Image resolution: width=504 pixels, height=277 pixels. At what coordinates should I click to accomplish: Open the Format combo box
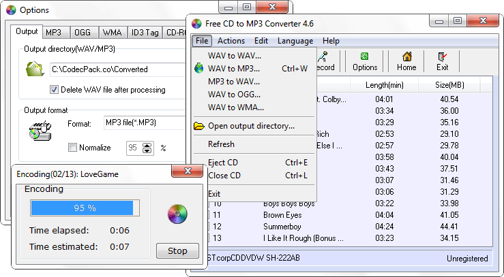coord(145,123)
